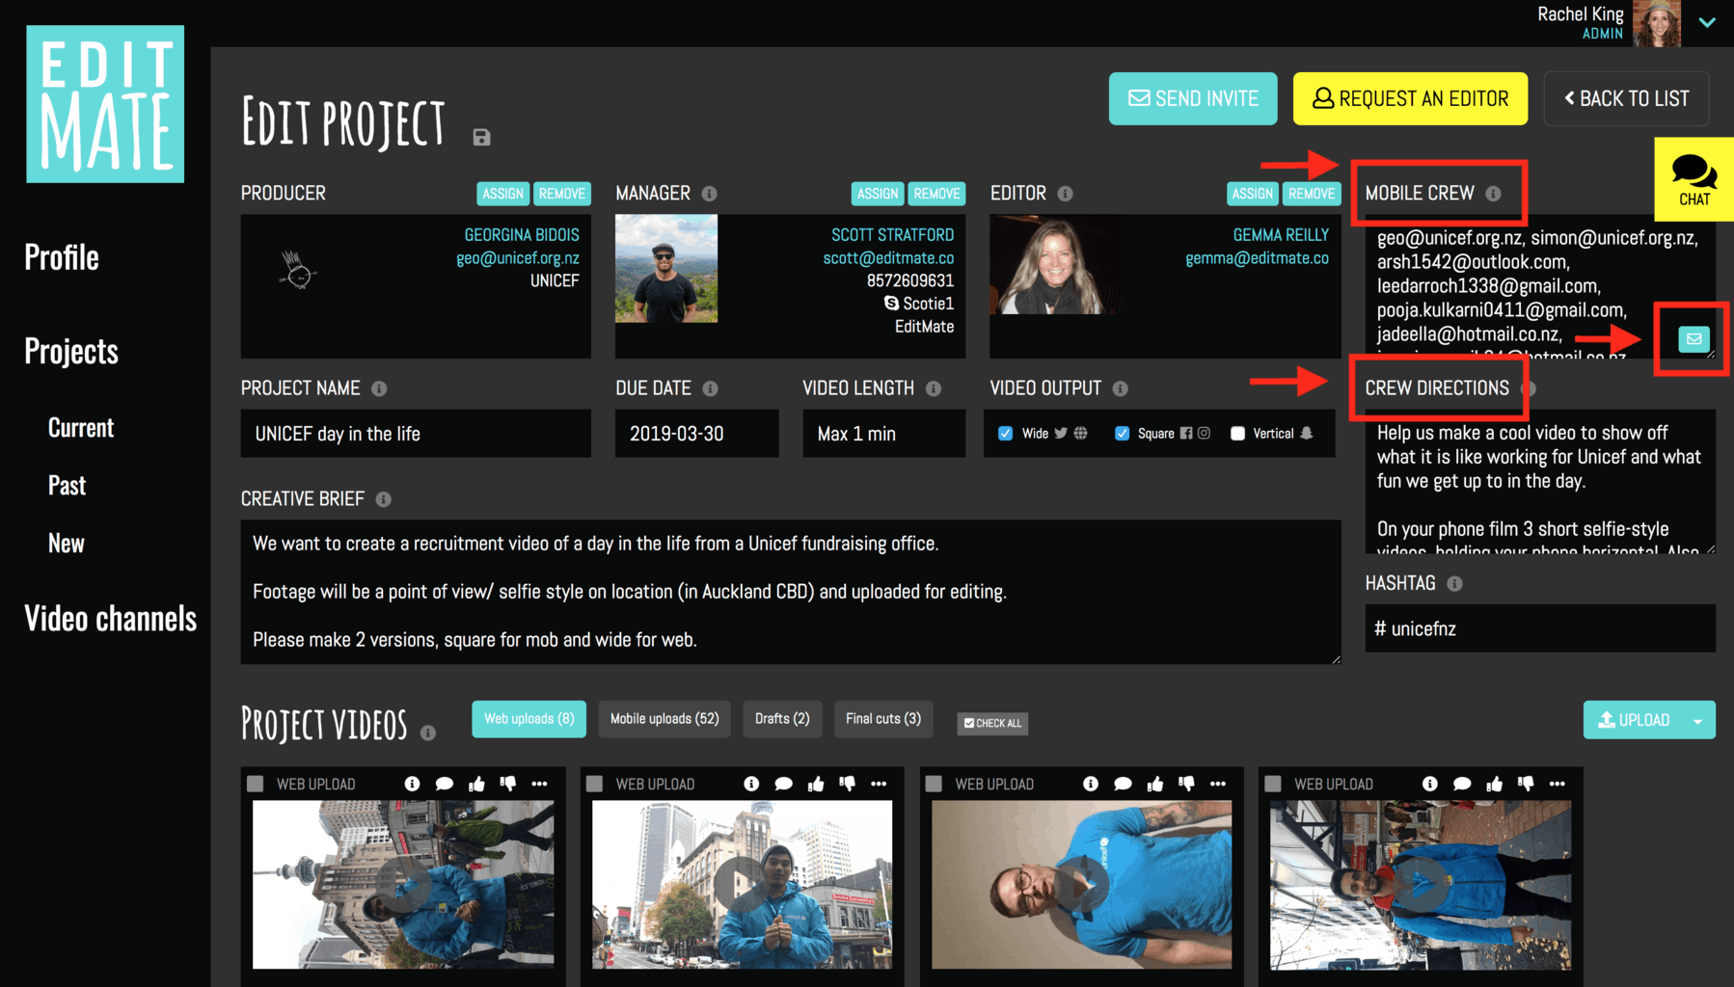The image size is (1734, 987).
Task: Assign a producer
Action: [502, 194]
